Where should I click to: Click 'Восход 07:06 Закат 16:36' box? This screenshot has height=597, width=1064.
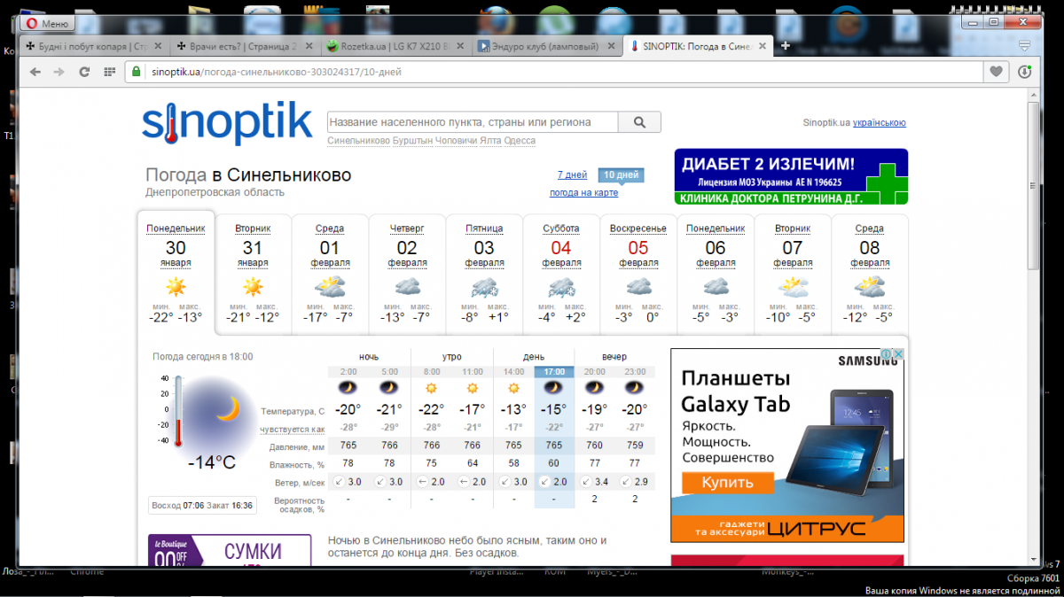202,506
